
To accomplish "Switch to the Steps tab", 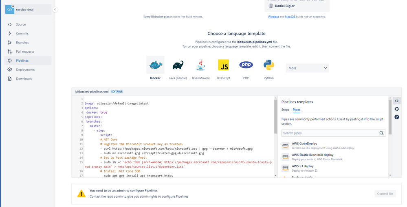I will (285, 110).
